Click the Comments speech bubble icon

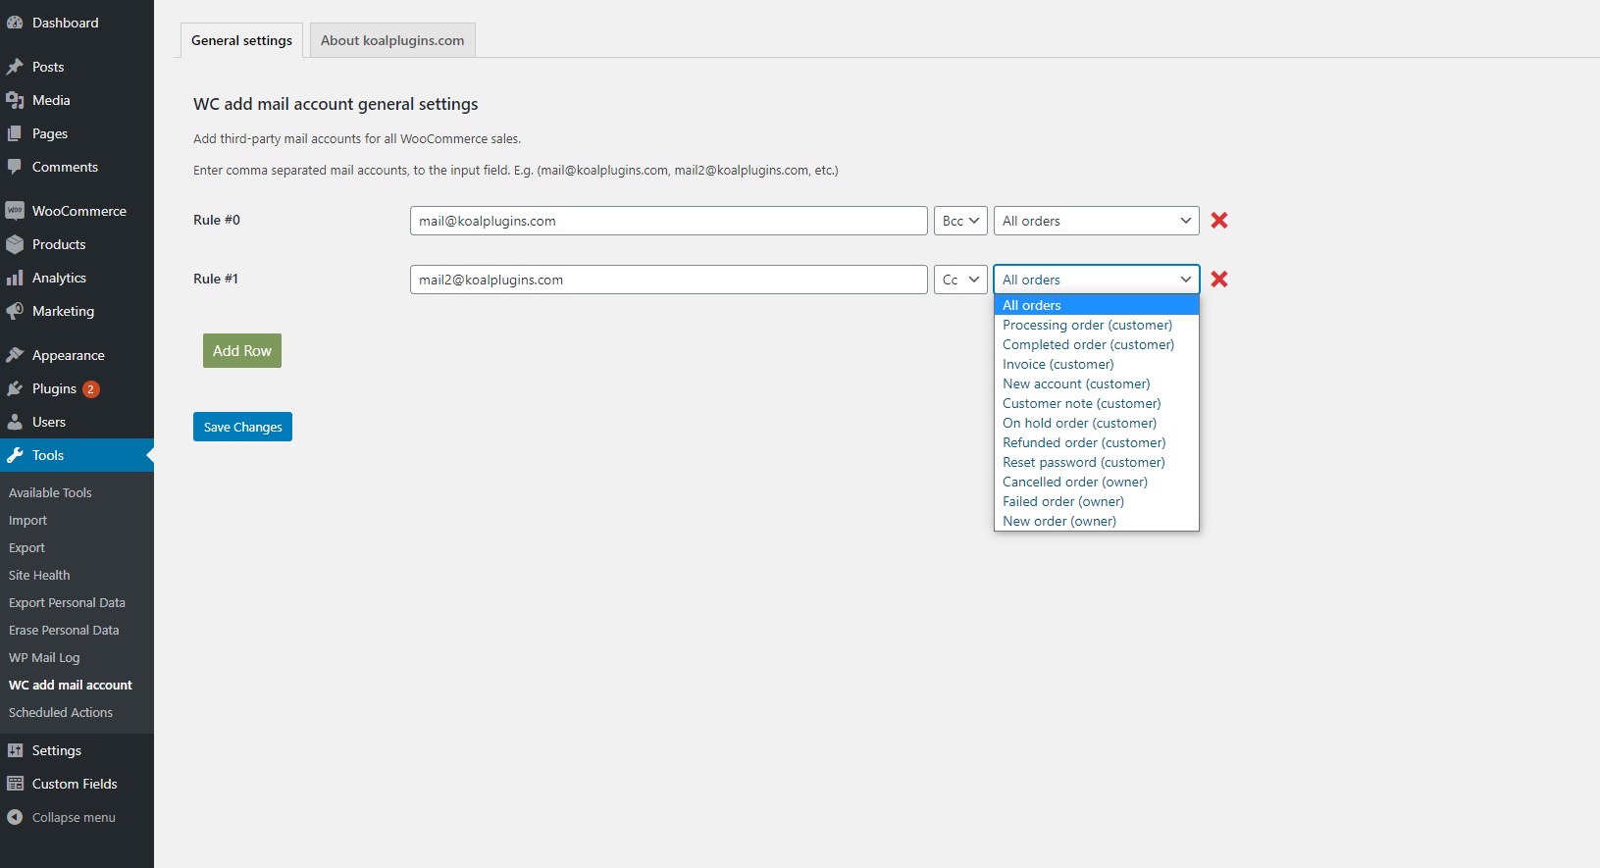(x=15, y=167)
